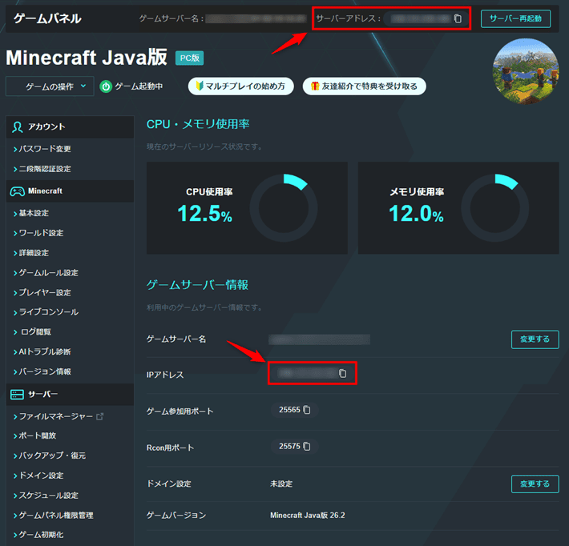Image resolution: width=569 pixels, height=546 pixels.
Task: Click the 12.5% CPU value
Action: point(204,213)
